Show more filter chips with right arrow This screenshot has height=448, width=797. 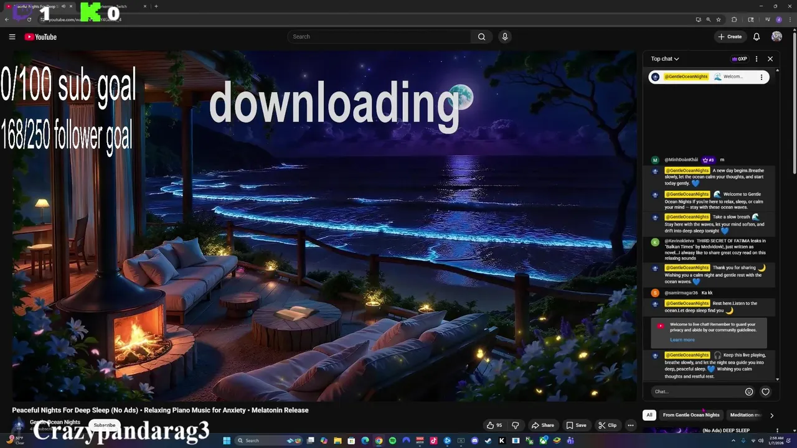tap(771, 415)
